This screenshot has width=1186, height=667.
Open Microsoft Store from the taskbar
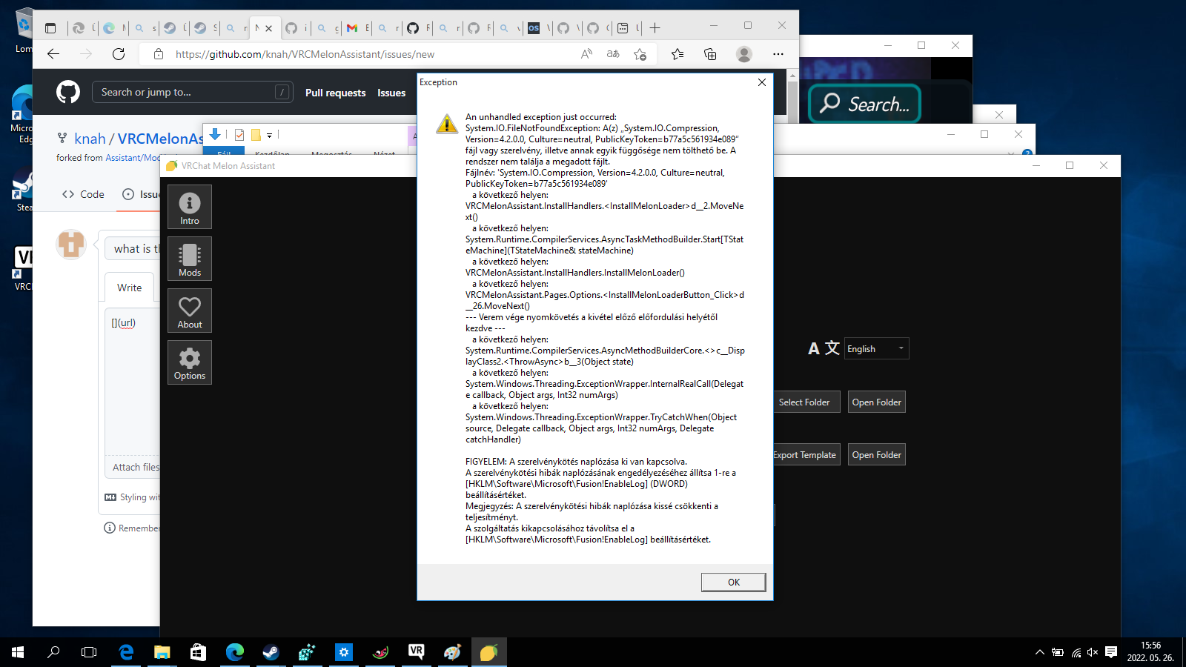[198, 652]
